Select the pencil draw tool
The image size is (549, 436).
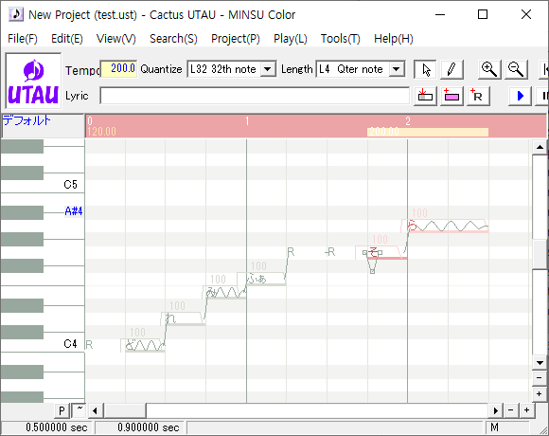click(452, 69)
